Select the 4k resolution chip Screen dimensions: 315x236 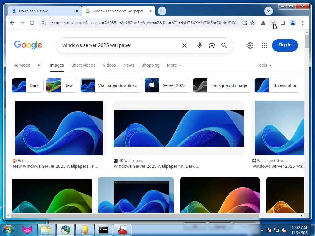tap(276, 85)
